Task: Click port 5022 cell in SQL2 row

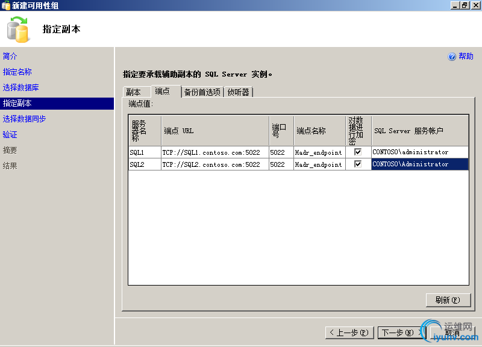Action: pyautogui.click(x=281, y=164)
